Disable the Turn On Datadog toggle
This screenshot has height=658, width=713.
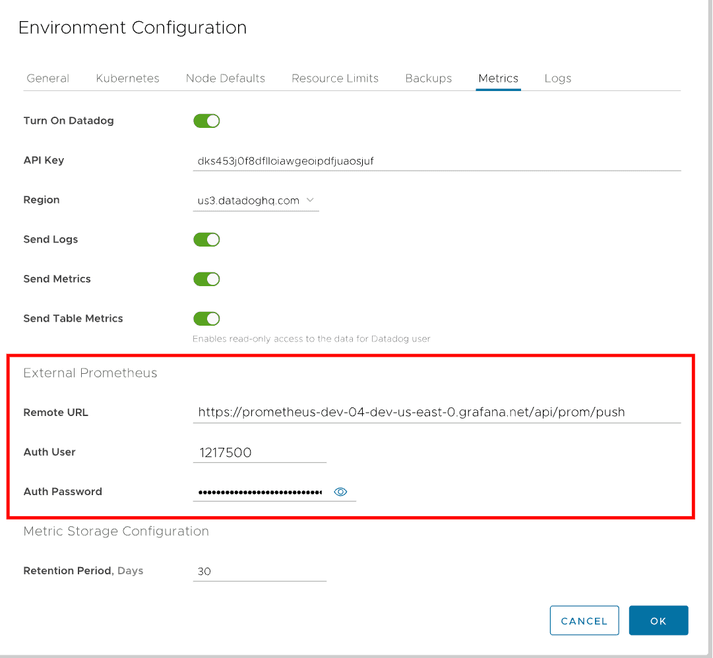(206, 121)
